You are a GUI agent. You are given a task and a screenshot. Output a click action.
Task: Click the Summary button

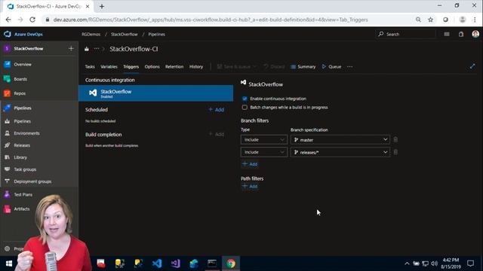pyautogui.click(x=303, y=67)
